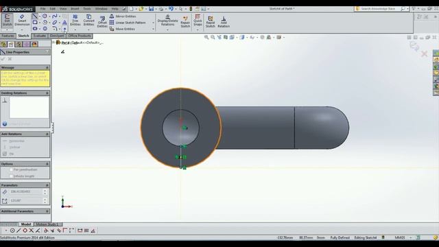
Task: Select the Sketch Fillet tool
Action: [x=55, y=29]
